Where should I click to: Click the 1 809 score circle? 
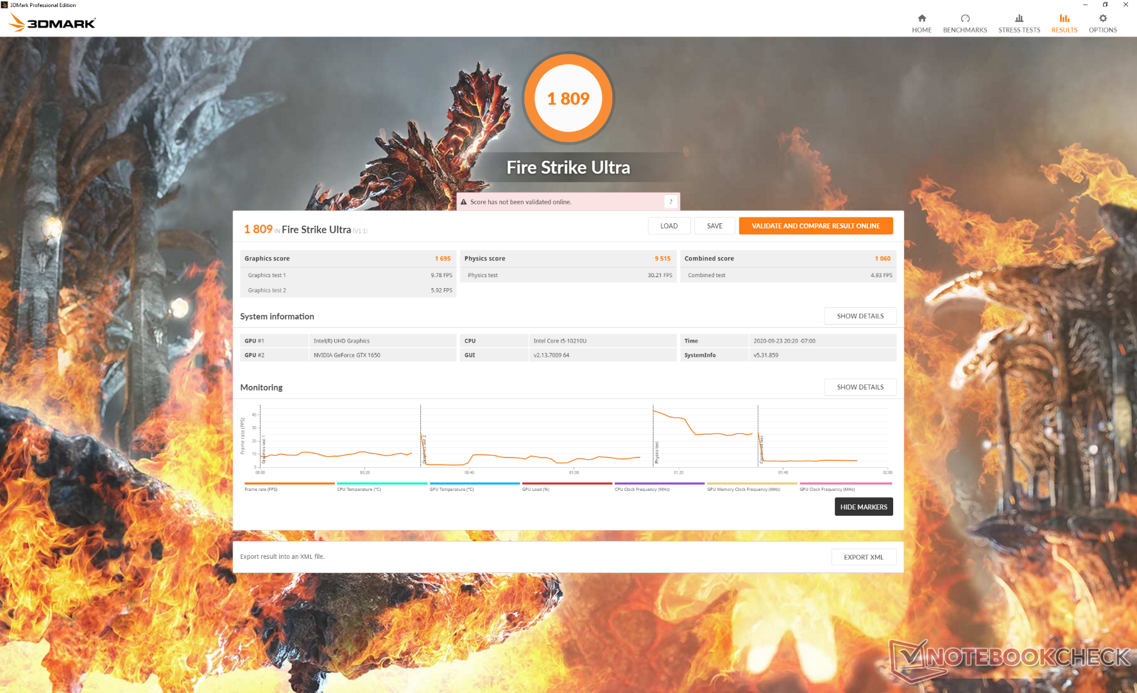pyautogui.click(x=568, y=98)
